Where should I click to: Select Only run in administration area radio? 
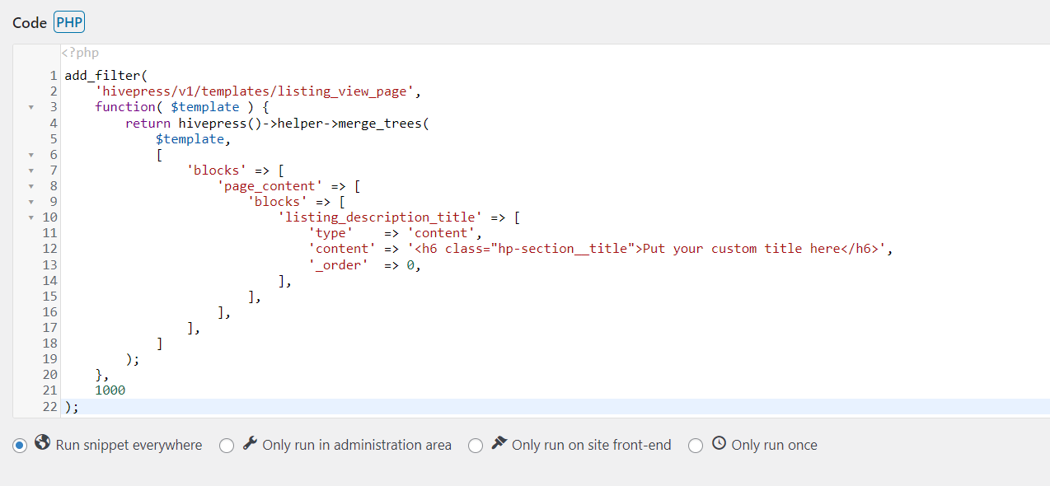point(227,445)
